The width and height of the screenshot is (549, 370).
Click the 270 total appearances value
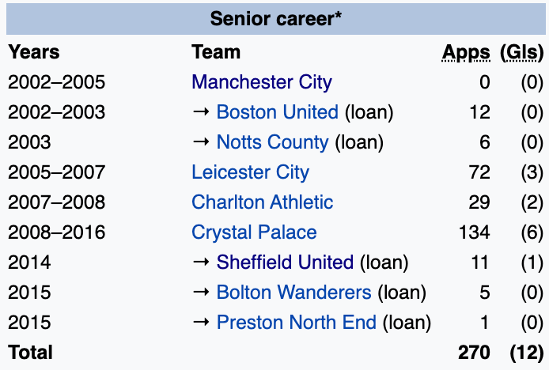(x=474, y=353)
